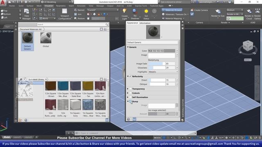Click create material icon at Materials Editor bottom
262x147 pixels.
[x=128, y=119]
